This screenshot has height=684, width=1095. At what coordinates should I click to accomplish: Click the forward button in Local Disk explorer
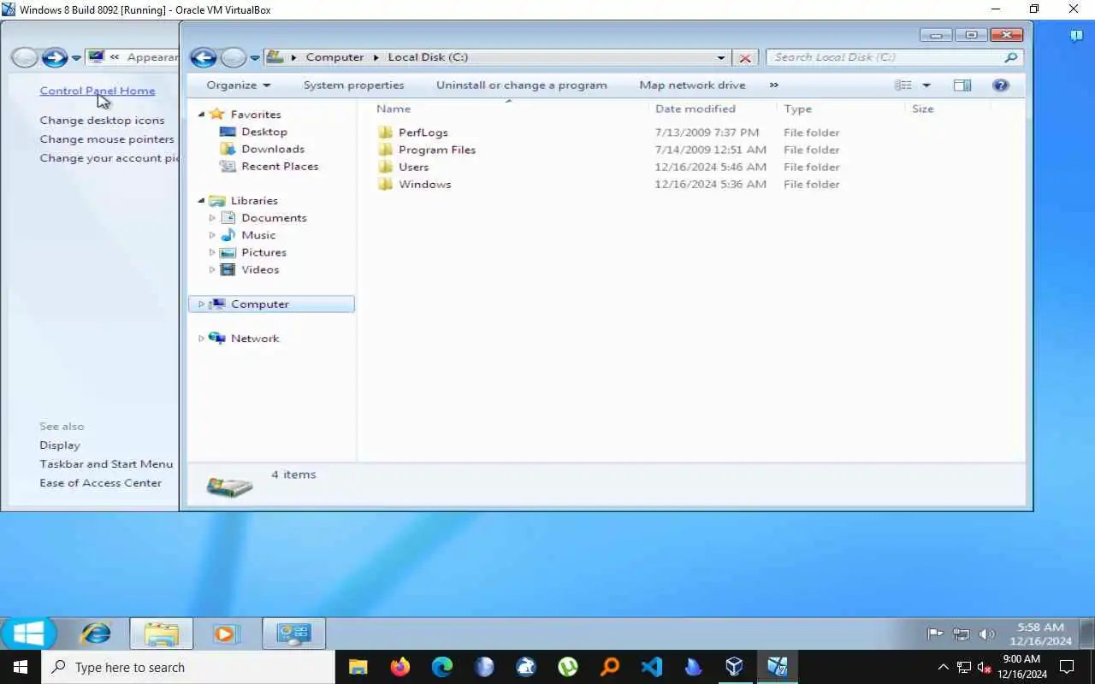[234, 57]
